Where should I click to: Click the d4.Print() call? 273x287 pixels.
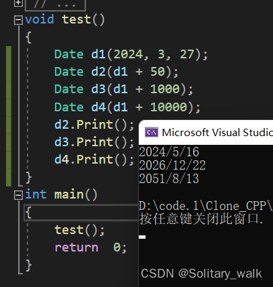pos(94,160)
